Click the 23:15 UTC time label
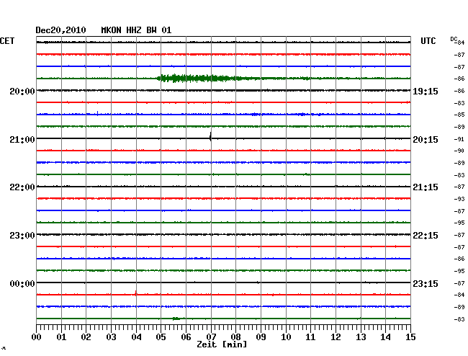The height and width of the screenshot is (356, 468). [x=426, y=283]
